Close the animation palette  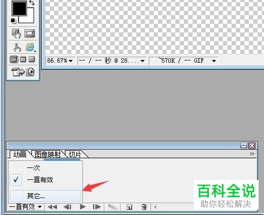tap(252, 145)
